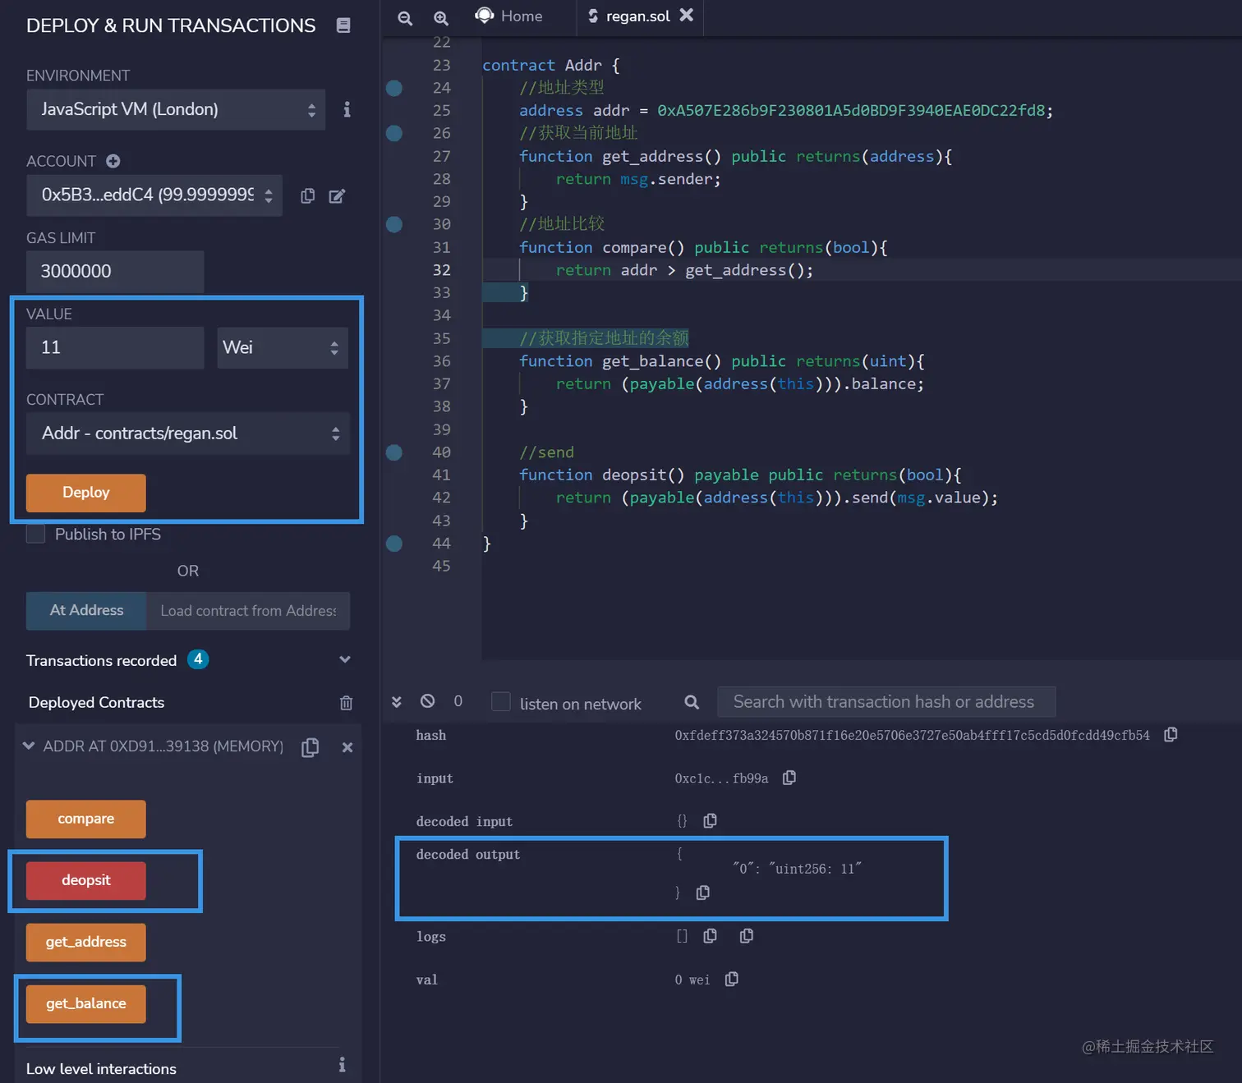
Task: Toggle breakpoint marker on line 40
Action: point(394,452)
